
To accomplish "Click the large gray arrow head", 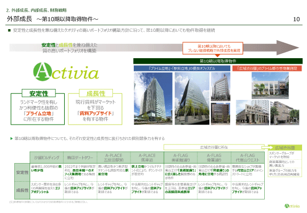I will [288, 48].
